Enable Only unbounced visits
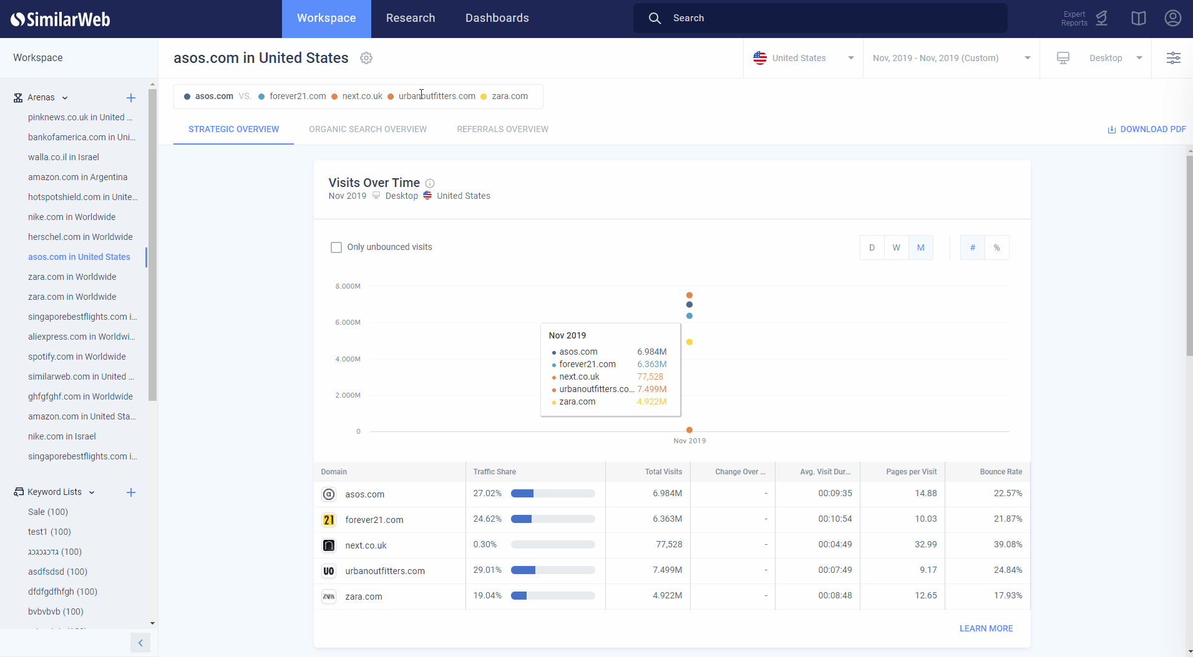The height and width of the screenshot is (657, 1193). (x=336, y=247)
